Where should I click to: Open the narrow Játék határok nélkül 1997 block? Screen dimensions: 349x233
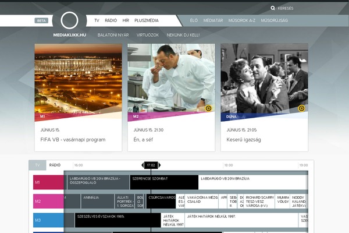173,220
